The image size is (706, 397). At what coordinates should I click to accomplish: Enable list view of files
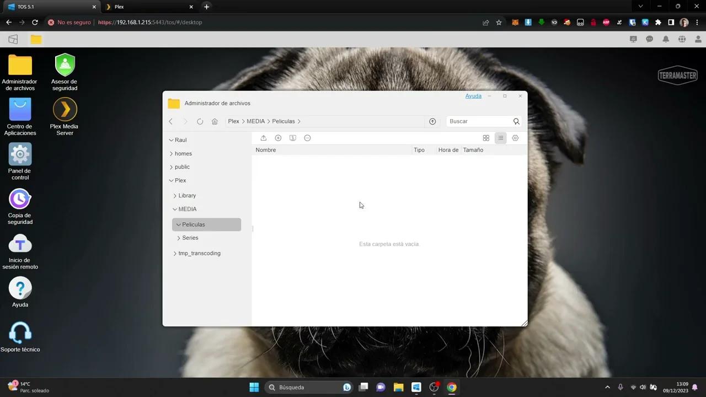[x=500, y=138]
